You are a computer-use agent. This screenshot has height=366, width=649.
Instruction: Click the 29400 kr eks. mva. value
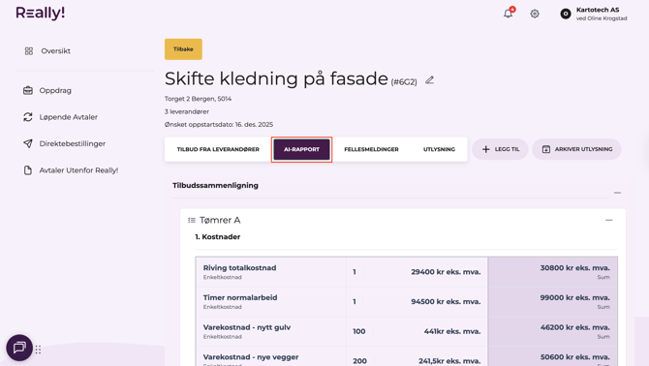click(446, 272)
